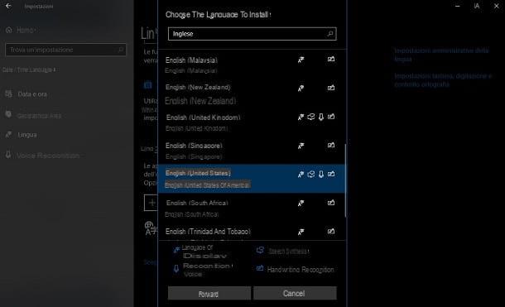Viewport: 505px width, 307px height.
Task: Click the 'Trova un'impostazione' search field
Action: click(x=65, y=50)
